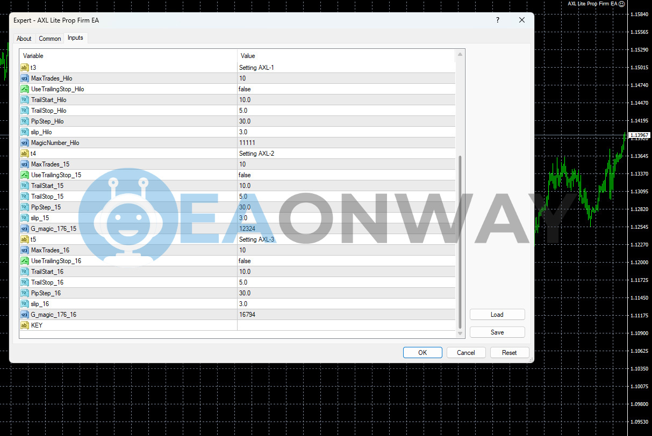Select the Setting AXL-3 value

257,239
